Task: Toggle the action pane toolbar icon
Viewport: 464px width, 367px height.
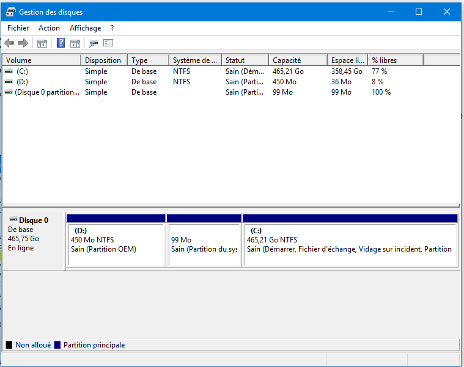Action: coord(75,43)
